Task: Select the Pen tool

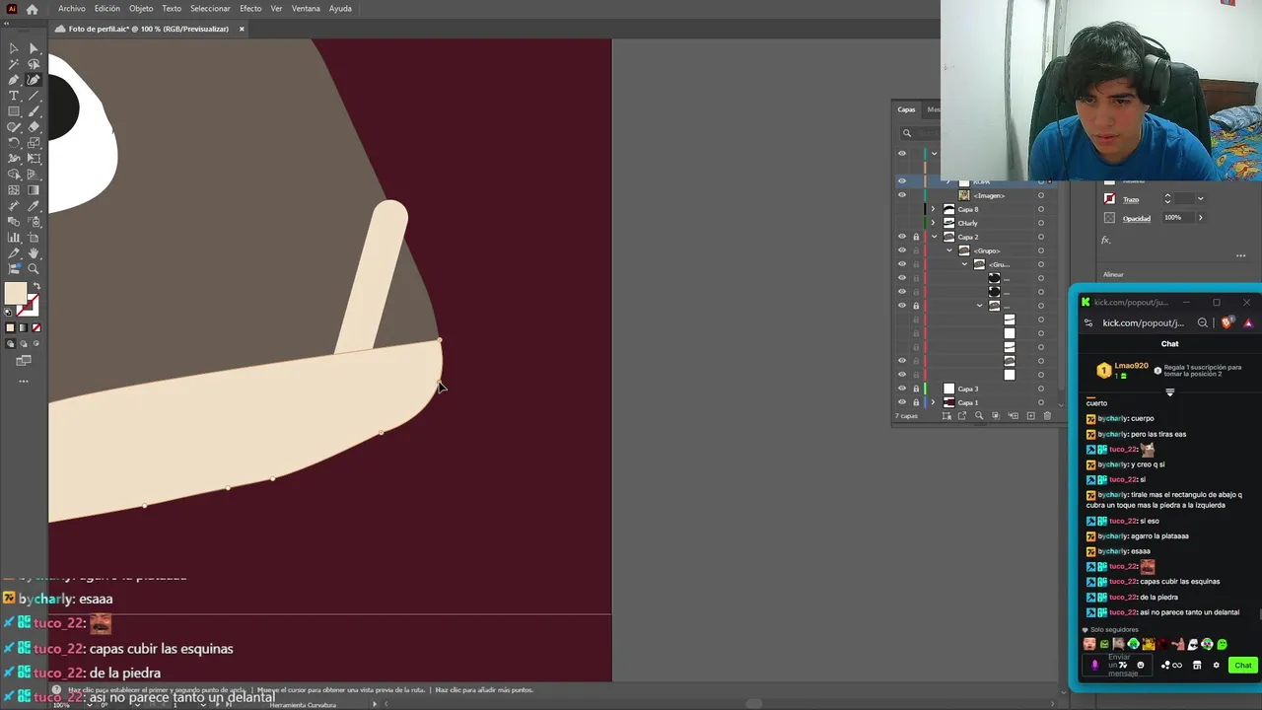Action: pyautogui.click(x=14, y=80)
